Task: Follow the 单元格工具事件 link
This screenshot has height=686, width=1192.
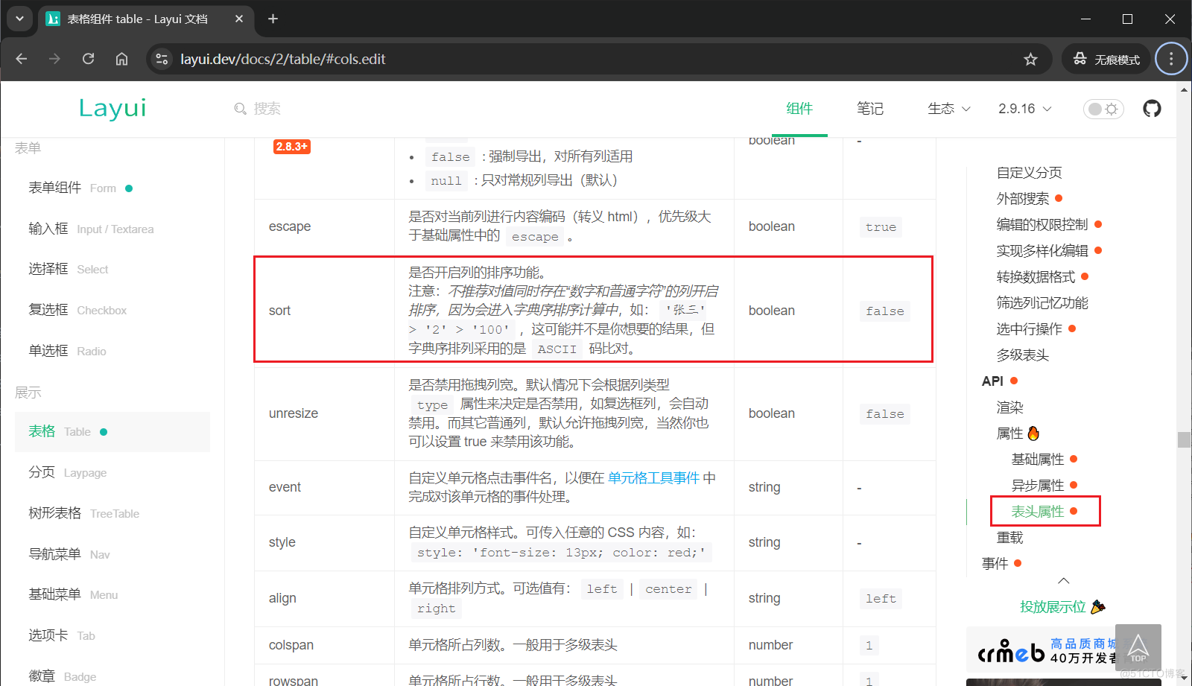Action: click(653, 477)
